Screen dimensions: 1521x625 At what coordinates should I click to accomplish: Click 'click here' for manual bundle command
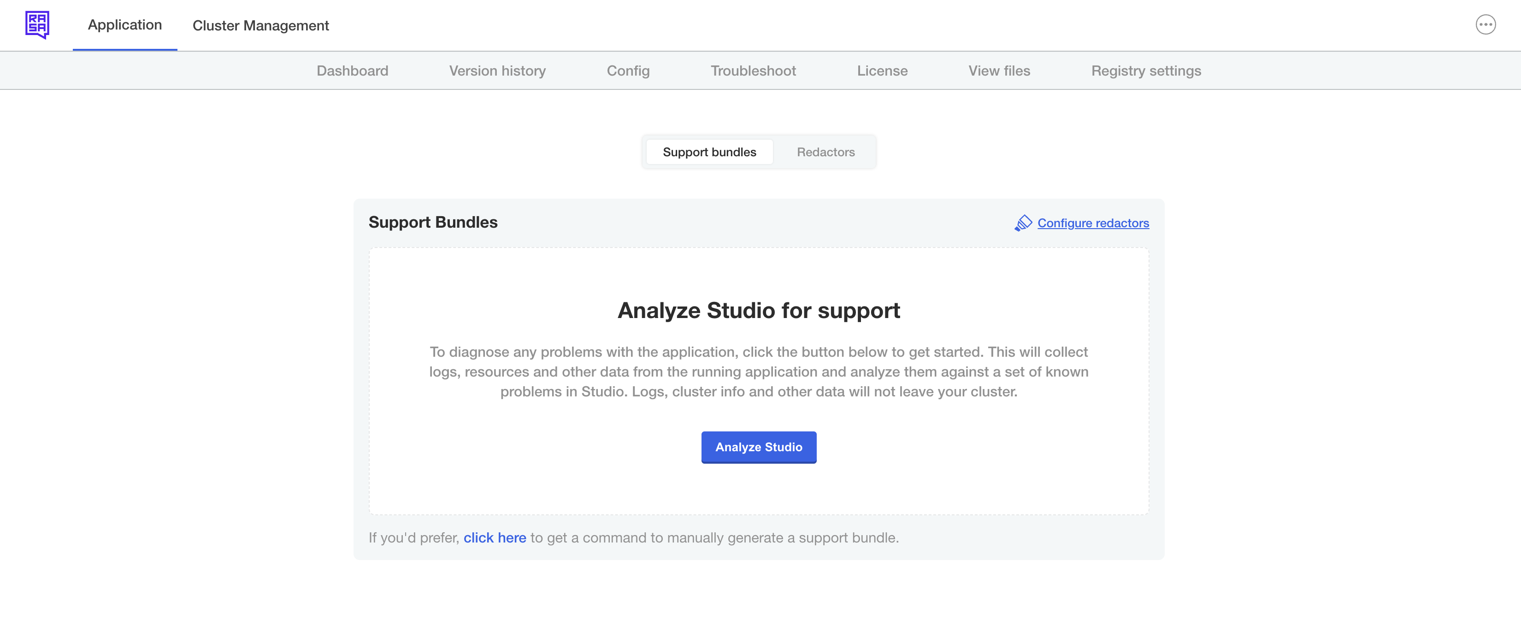pos(495,537)
